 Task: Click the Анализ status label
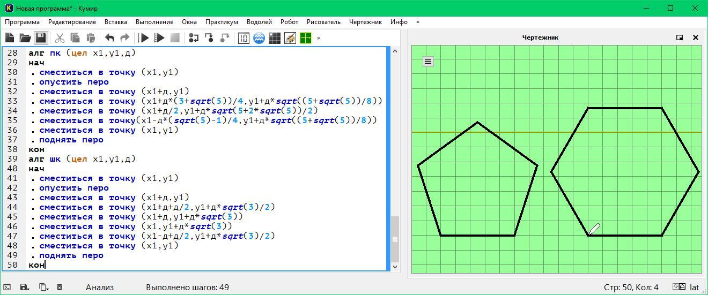click(100, 288)
